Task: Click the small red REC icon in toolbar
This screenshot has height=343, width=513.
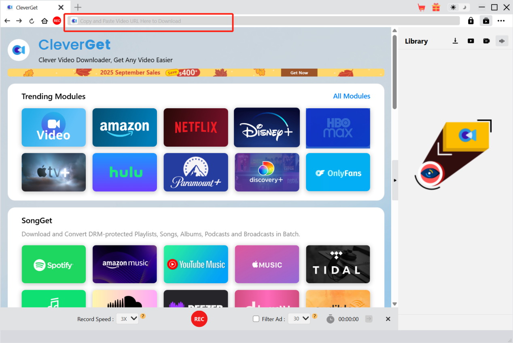Action: (57, 21)
